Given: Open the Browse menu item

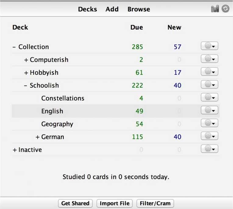Looking at the screenshot, I should (x=139, y=9).
